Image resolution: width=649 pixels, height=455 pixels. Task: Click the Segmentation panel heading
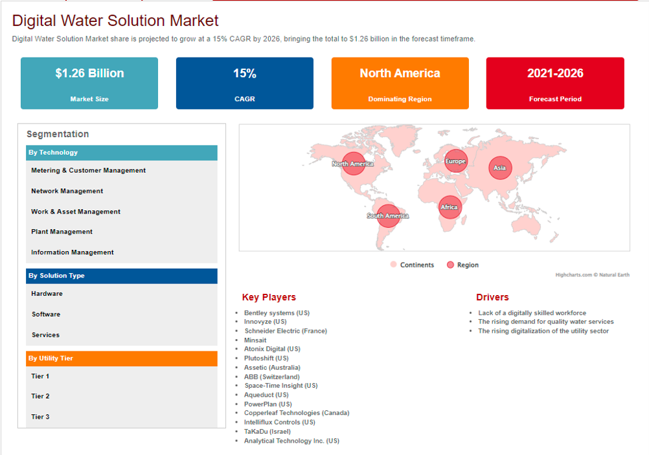(x=58, y=134)
